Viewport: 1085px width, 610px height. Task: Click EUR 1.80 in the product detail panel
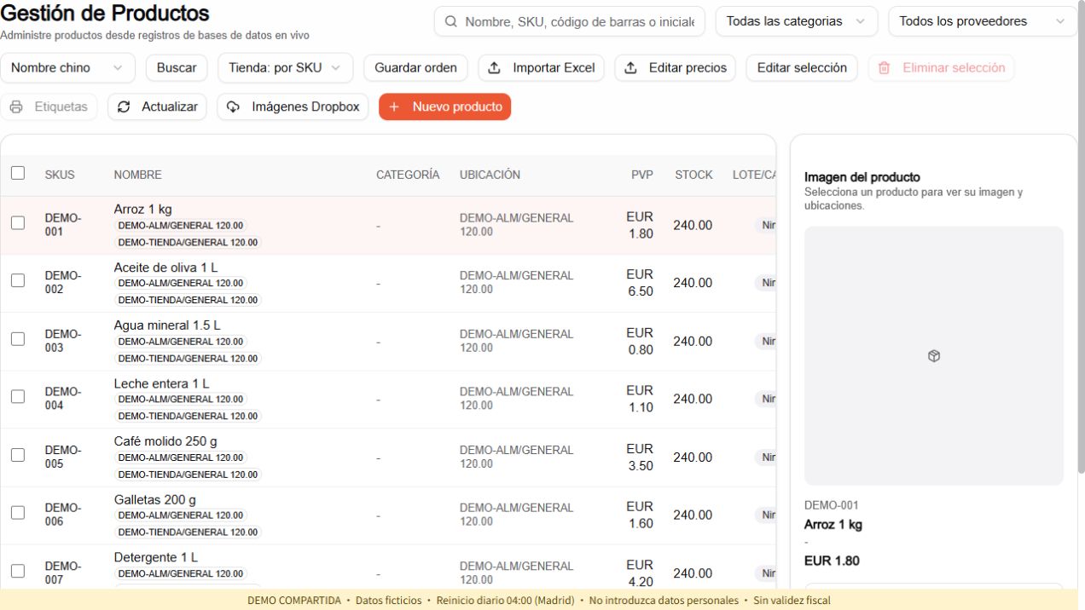point(832,561)
